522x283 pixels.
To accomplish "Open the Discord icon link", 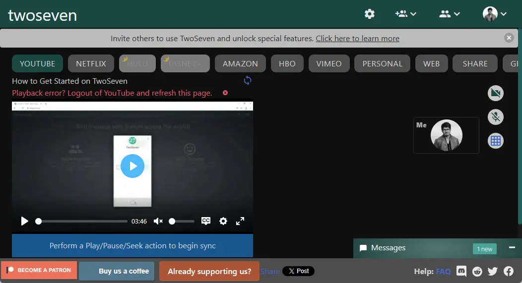I will (x=461, y=271).
